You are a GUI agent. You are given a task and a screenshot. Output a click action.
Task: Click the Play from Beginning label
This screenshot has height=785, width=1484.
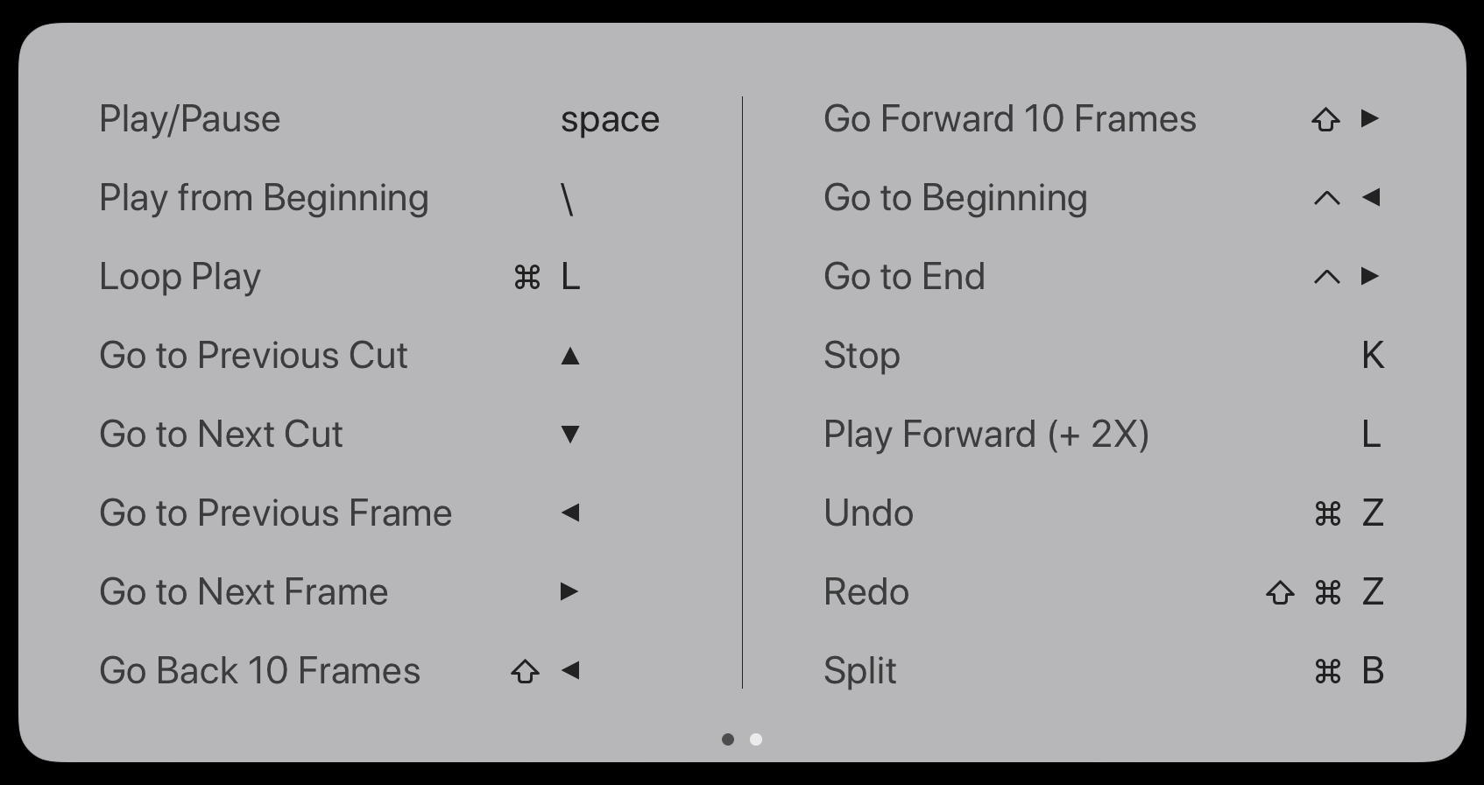pyautogui.click(x=264, y=198)
